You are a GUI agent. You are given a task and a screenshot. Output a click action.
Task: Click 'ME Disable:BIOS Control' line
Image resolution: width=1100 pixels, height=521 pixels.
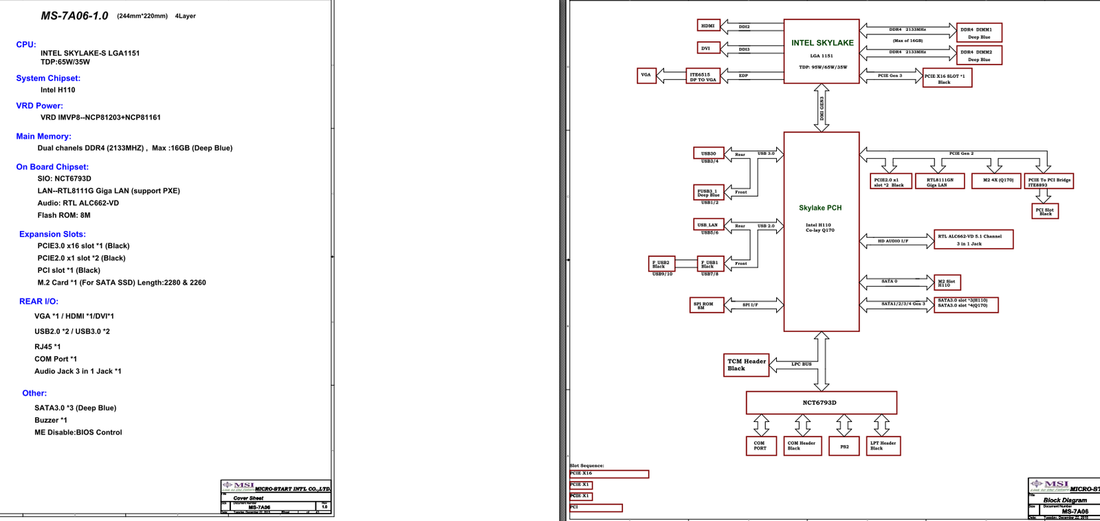tap(78, 432)
